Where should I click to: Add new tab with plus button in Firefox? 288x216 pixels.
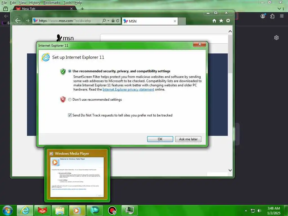(82, 8)
